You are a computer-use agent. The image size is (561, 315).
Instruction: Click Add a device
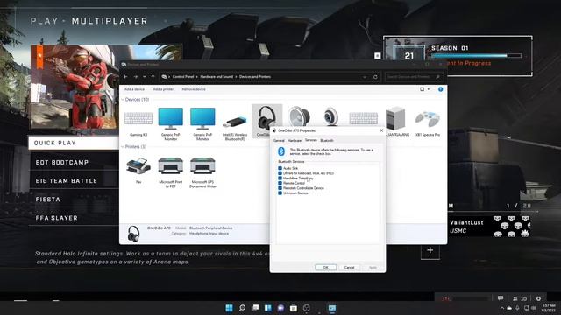[134, 89]
